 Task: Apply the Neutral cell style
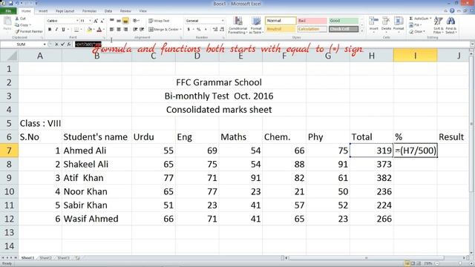point(281,29)
